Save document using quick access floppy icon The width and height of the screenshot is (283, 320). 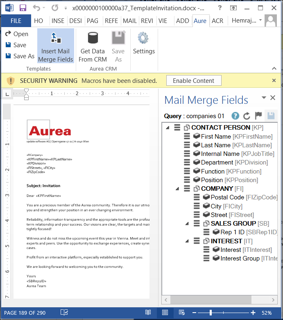pyautogui.click(x=23, y=8)
